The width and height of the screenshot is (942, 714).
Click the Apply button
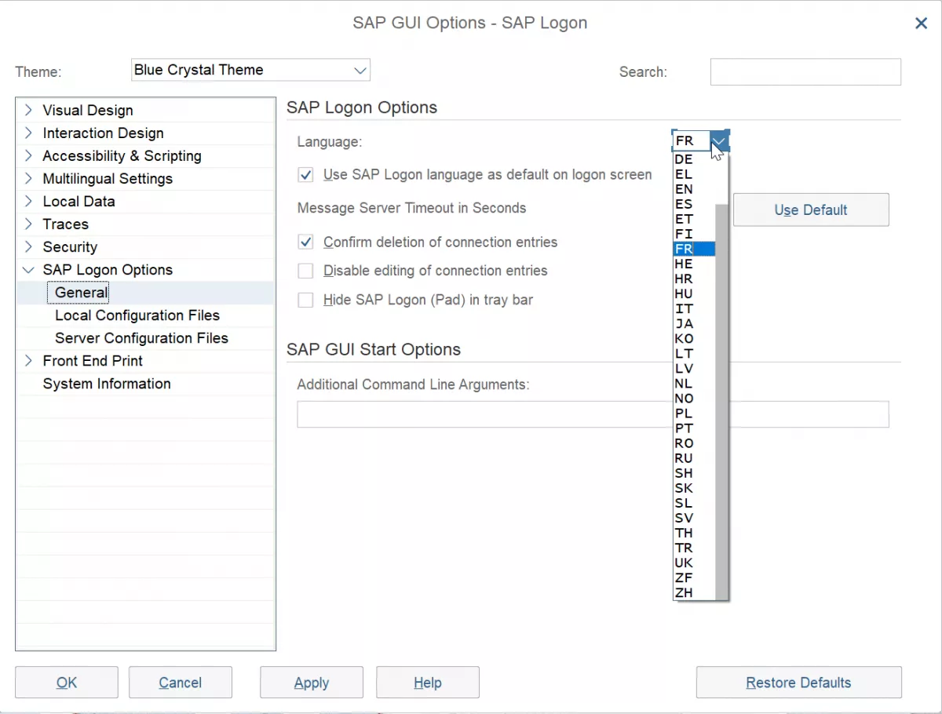point(312,683)
